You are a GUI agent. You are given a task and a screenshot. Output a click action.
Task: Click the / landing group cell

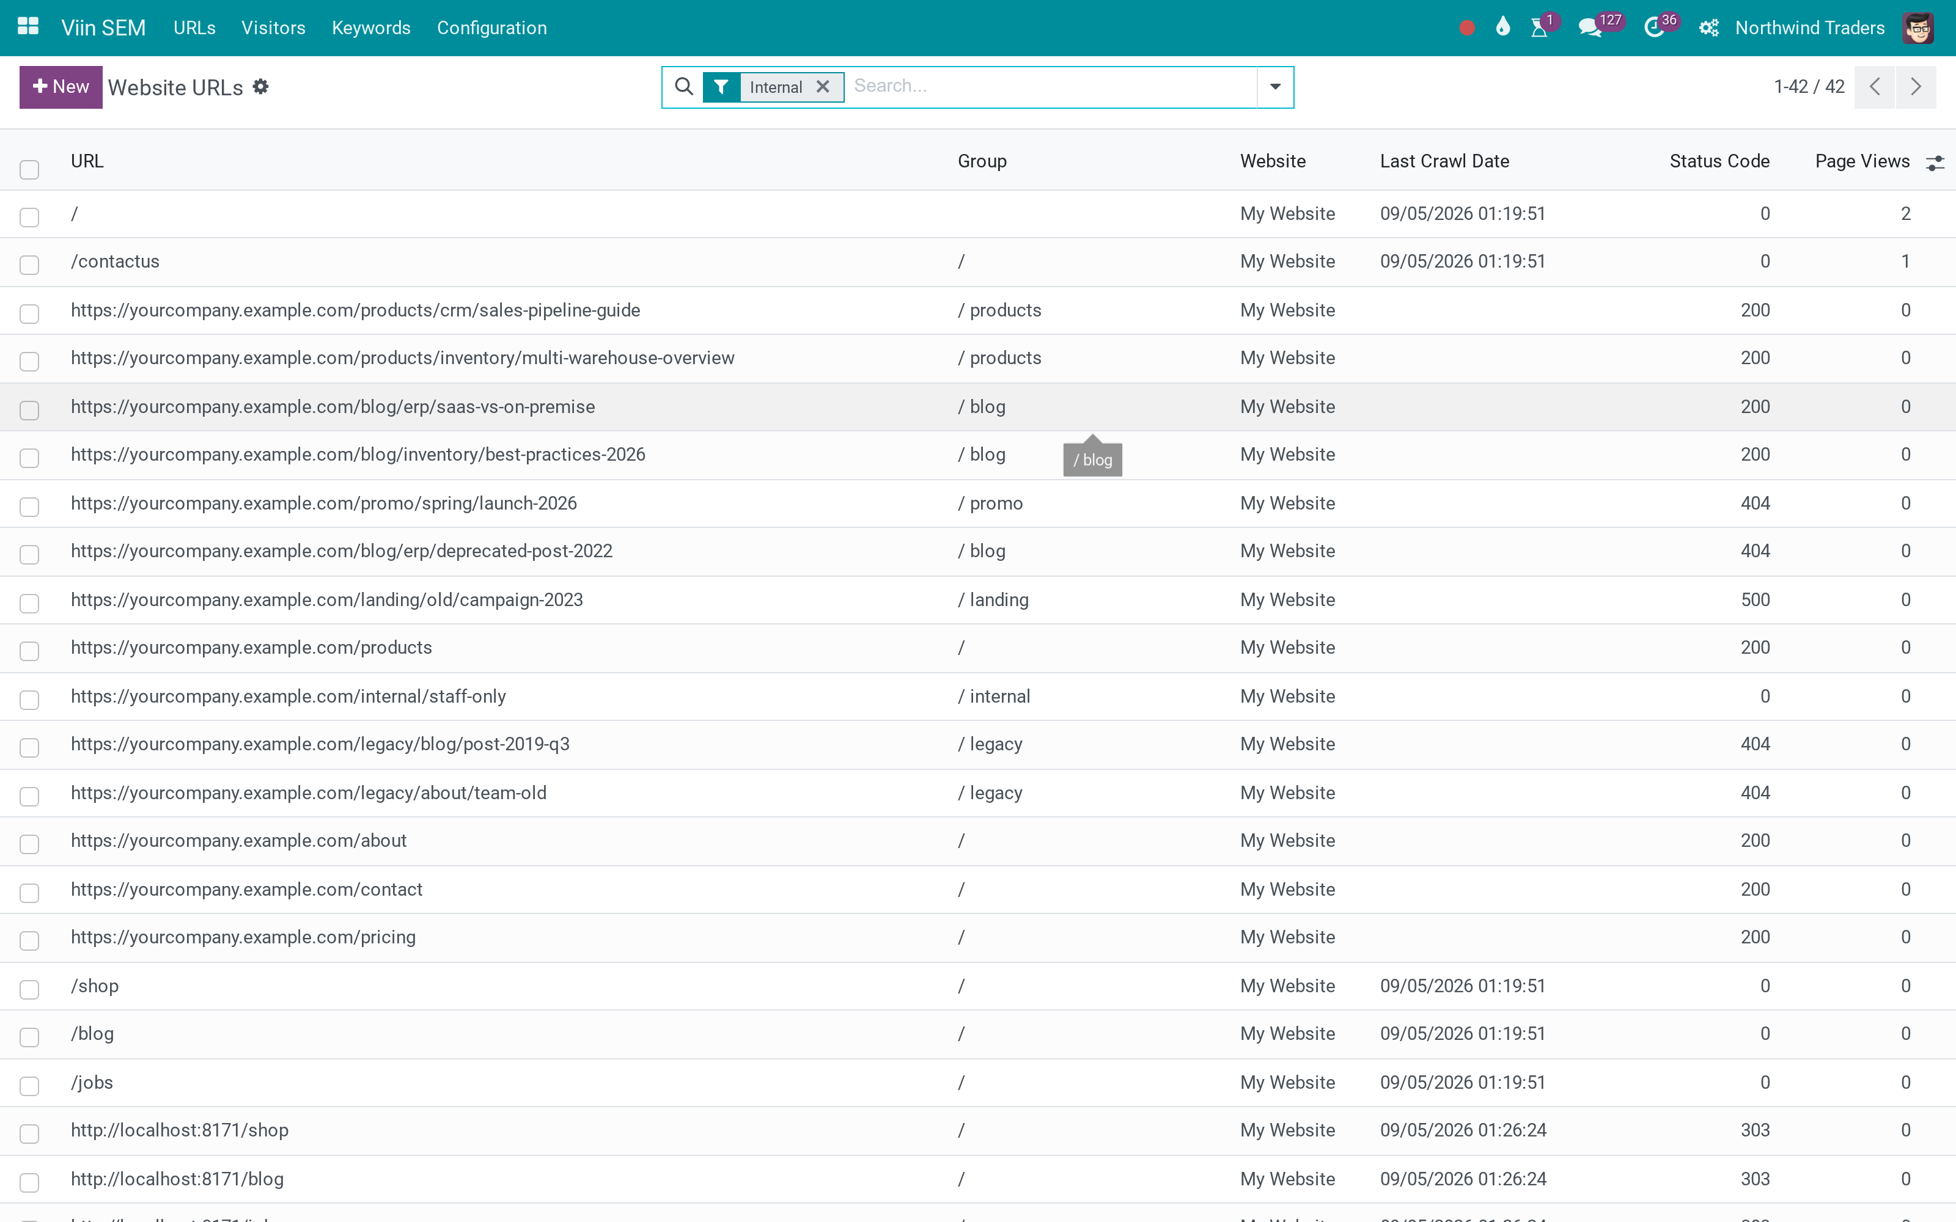tap(993, 599)
